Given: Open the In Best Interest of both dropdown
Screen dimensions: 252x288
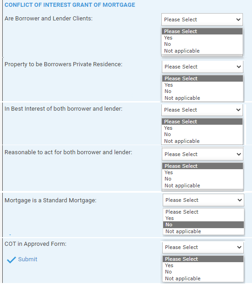Looking at the screenshot, I should tap(202, 110).
